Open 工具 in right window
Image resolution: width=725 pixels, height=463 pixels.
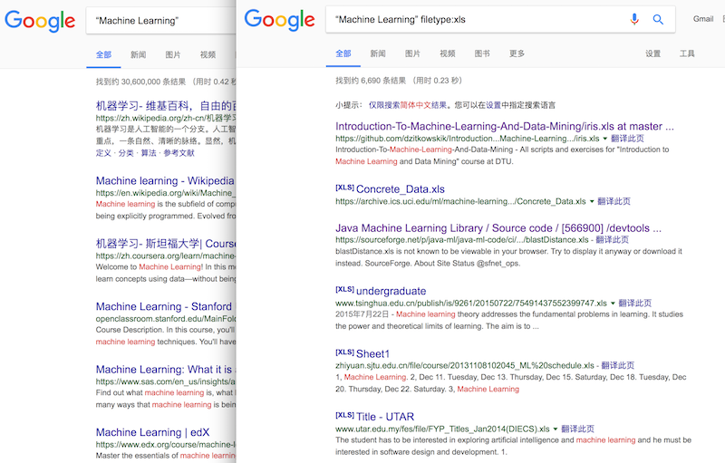[687, 53]
